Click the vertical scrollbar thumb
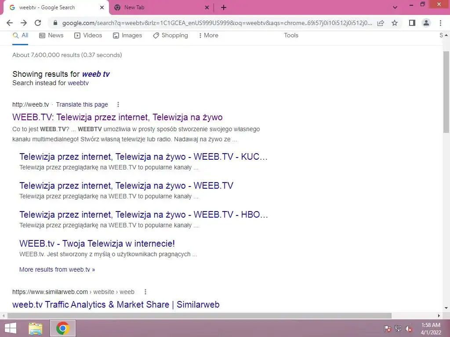The height and width of the screenshot is (337, 450). pos(446,92)
